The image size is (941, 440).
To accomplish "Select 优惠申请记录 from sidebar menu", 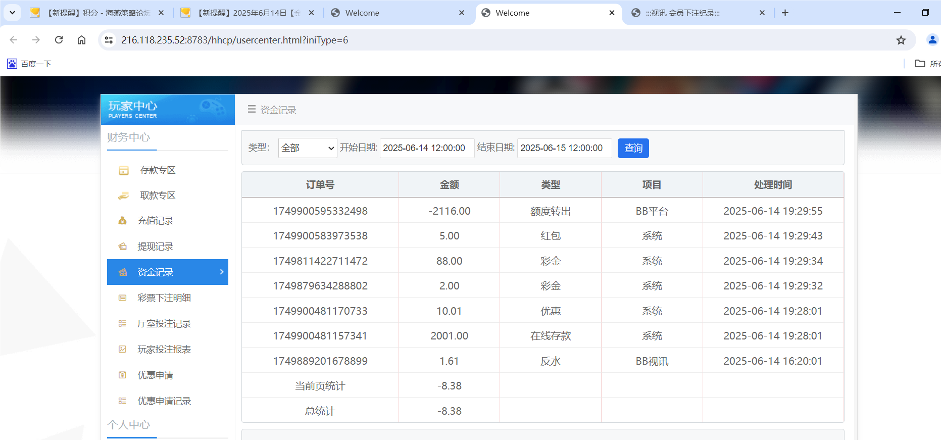I will (x=164, y=401).
